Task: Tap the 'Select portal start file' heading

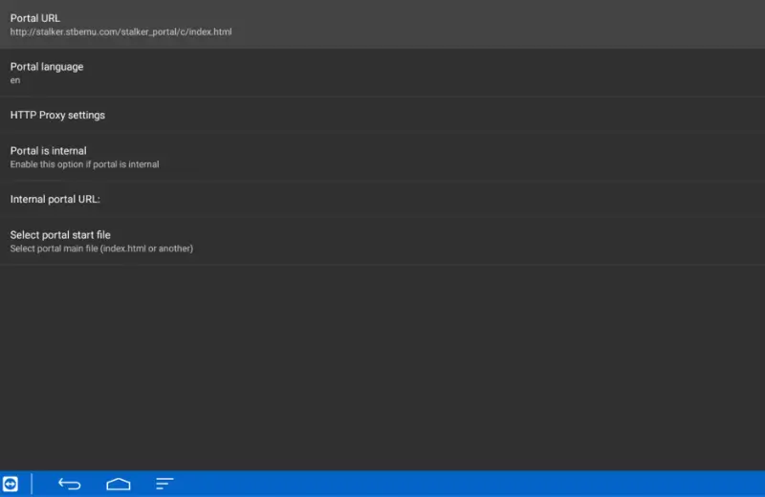Action: coord(60,234)
